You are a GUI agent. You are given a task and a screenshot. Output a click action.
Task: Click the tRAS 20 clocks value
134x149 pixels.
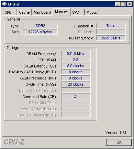[76, 84]
